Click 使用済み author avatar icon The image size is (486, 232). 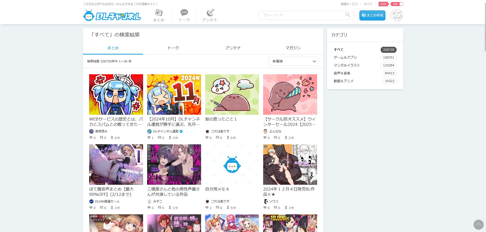[91, 131]
